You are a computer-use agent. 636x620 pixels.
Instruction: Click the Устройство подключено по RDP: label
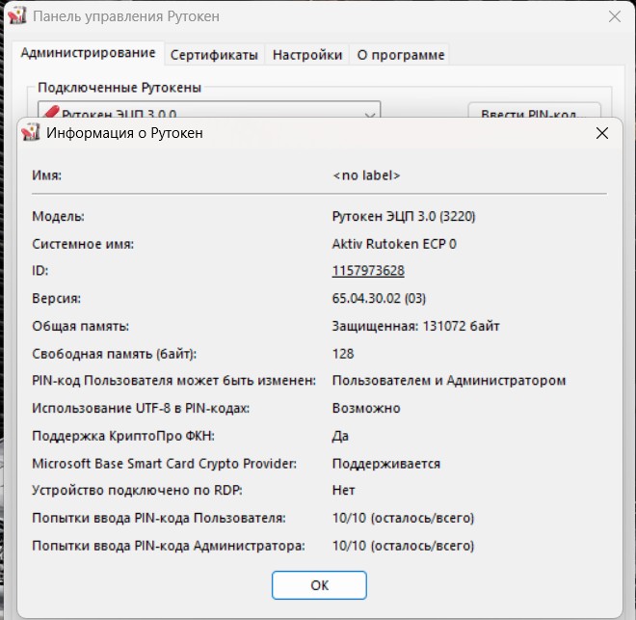pos(137,490)
